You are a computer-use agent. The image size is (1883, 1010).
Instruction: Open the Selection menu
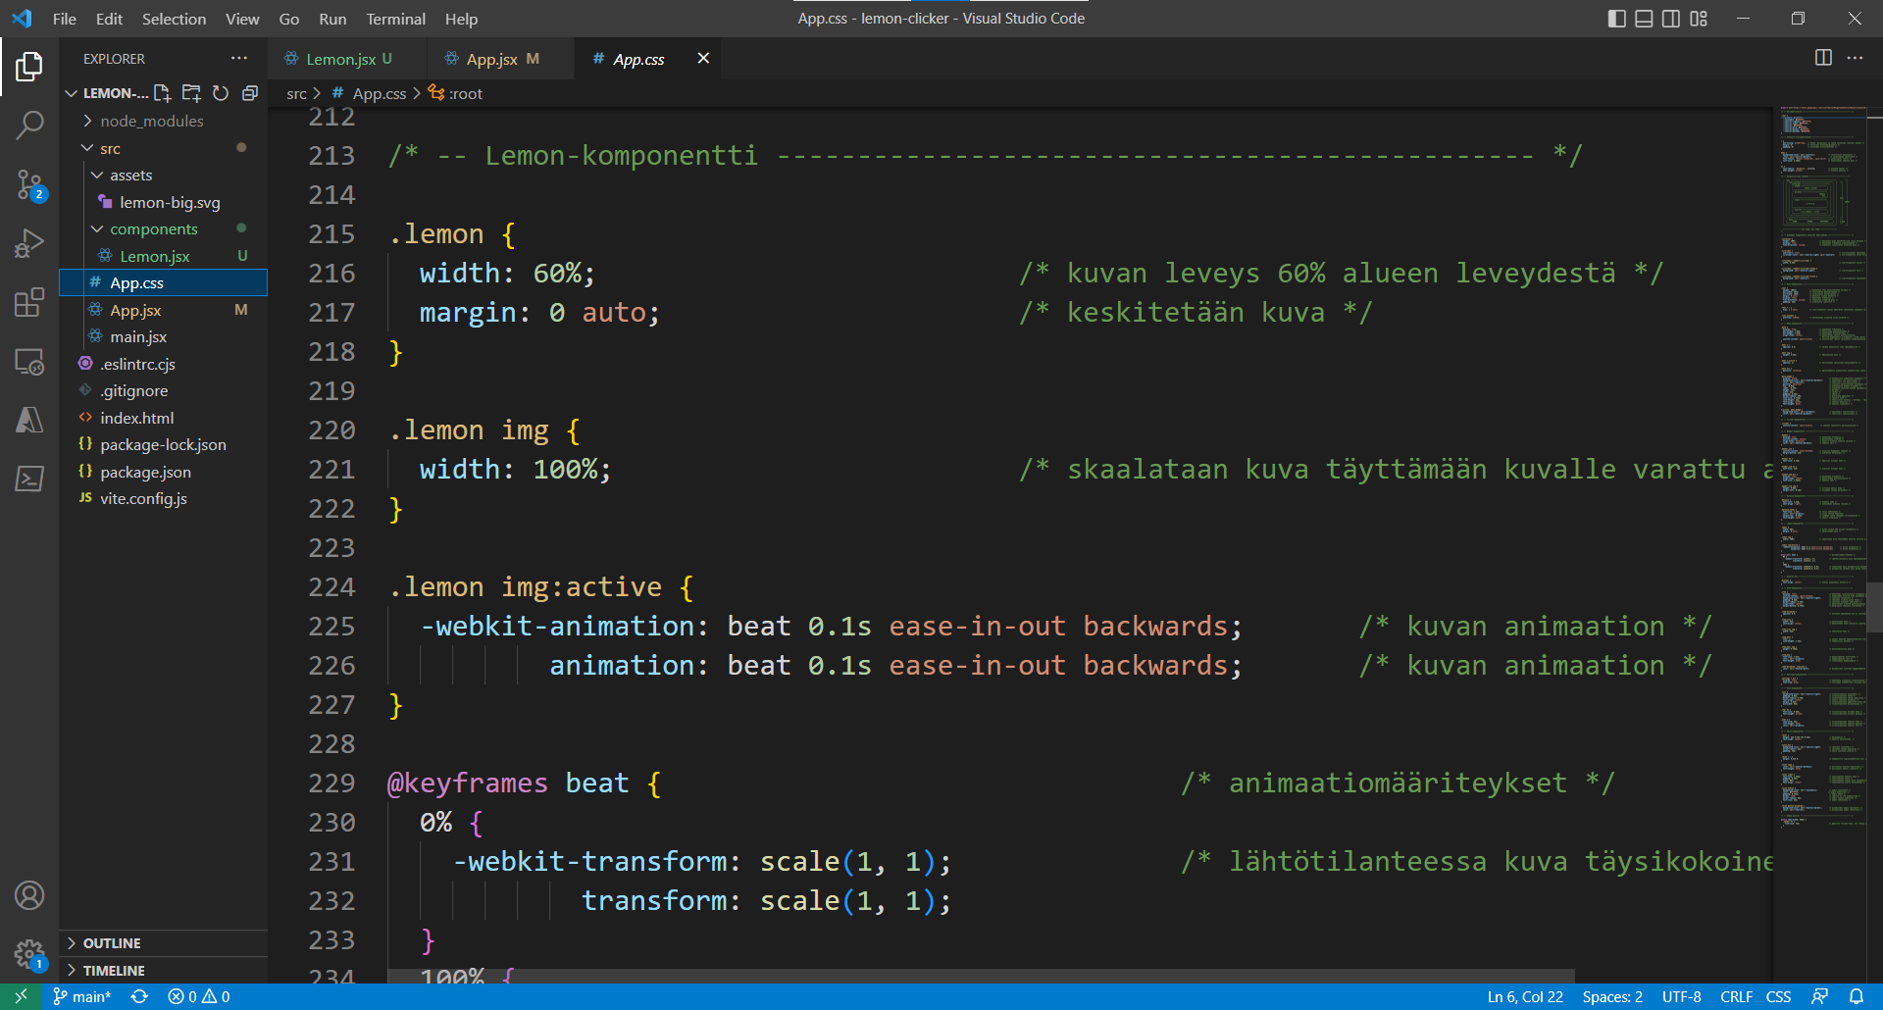(174, 19)
